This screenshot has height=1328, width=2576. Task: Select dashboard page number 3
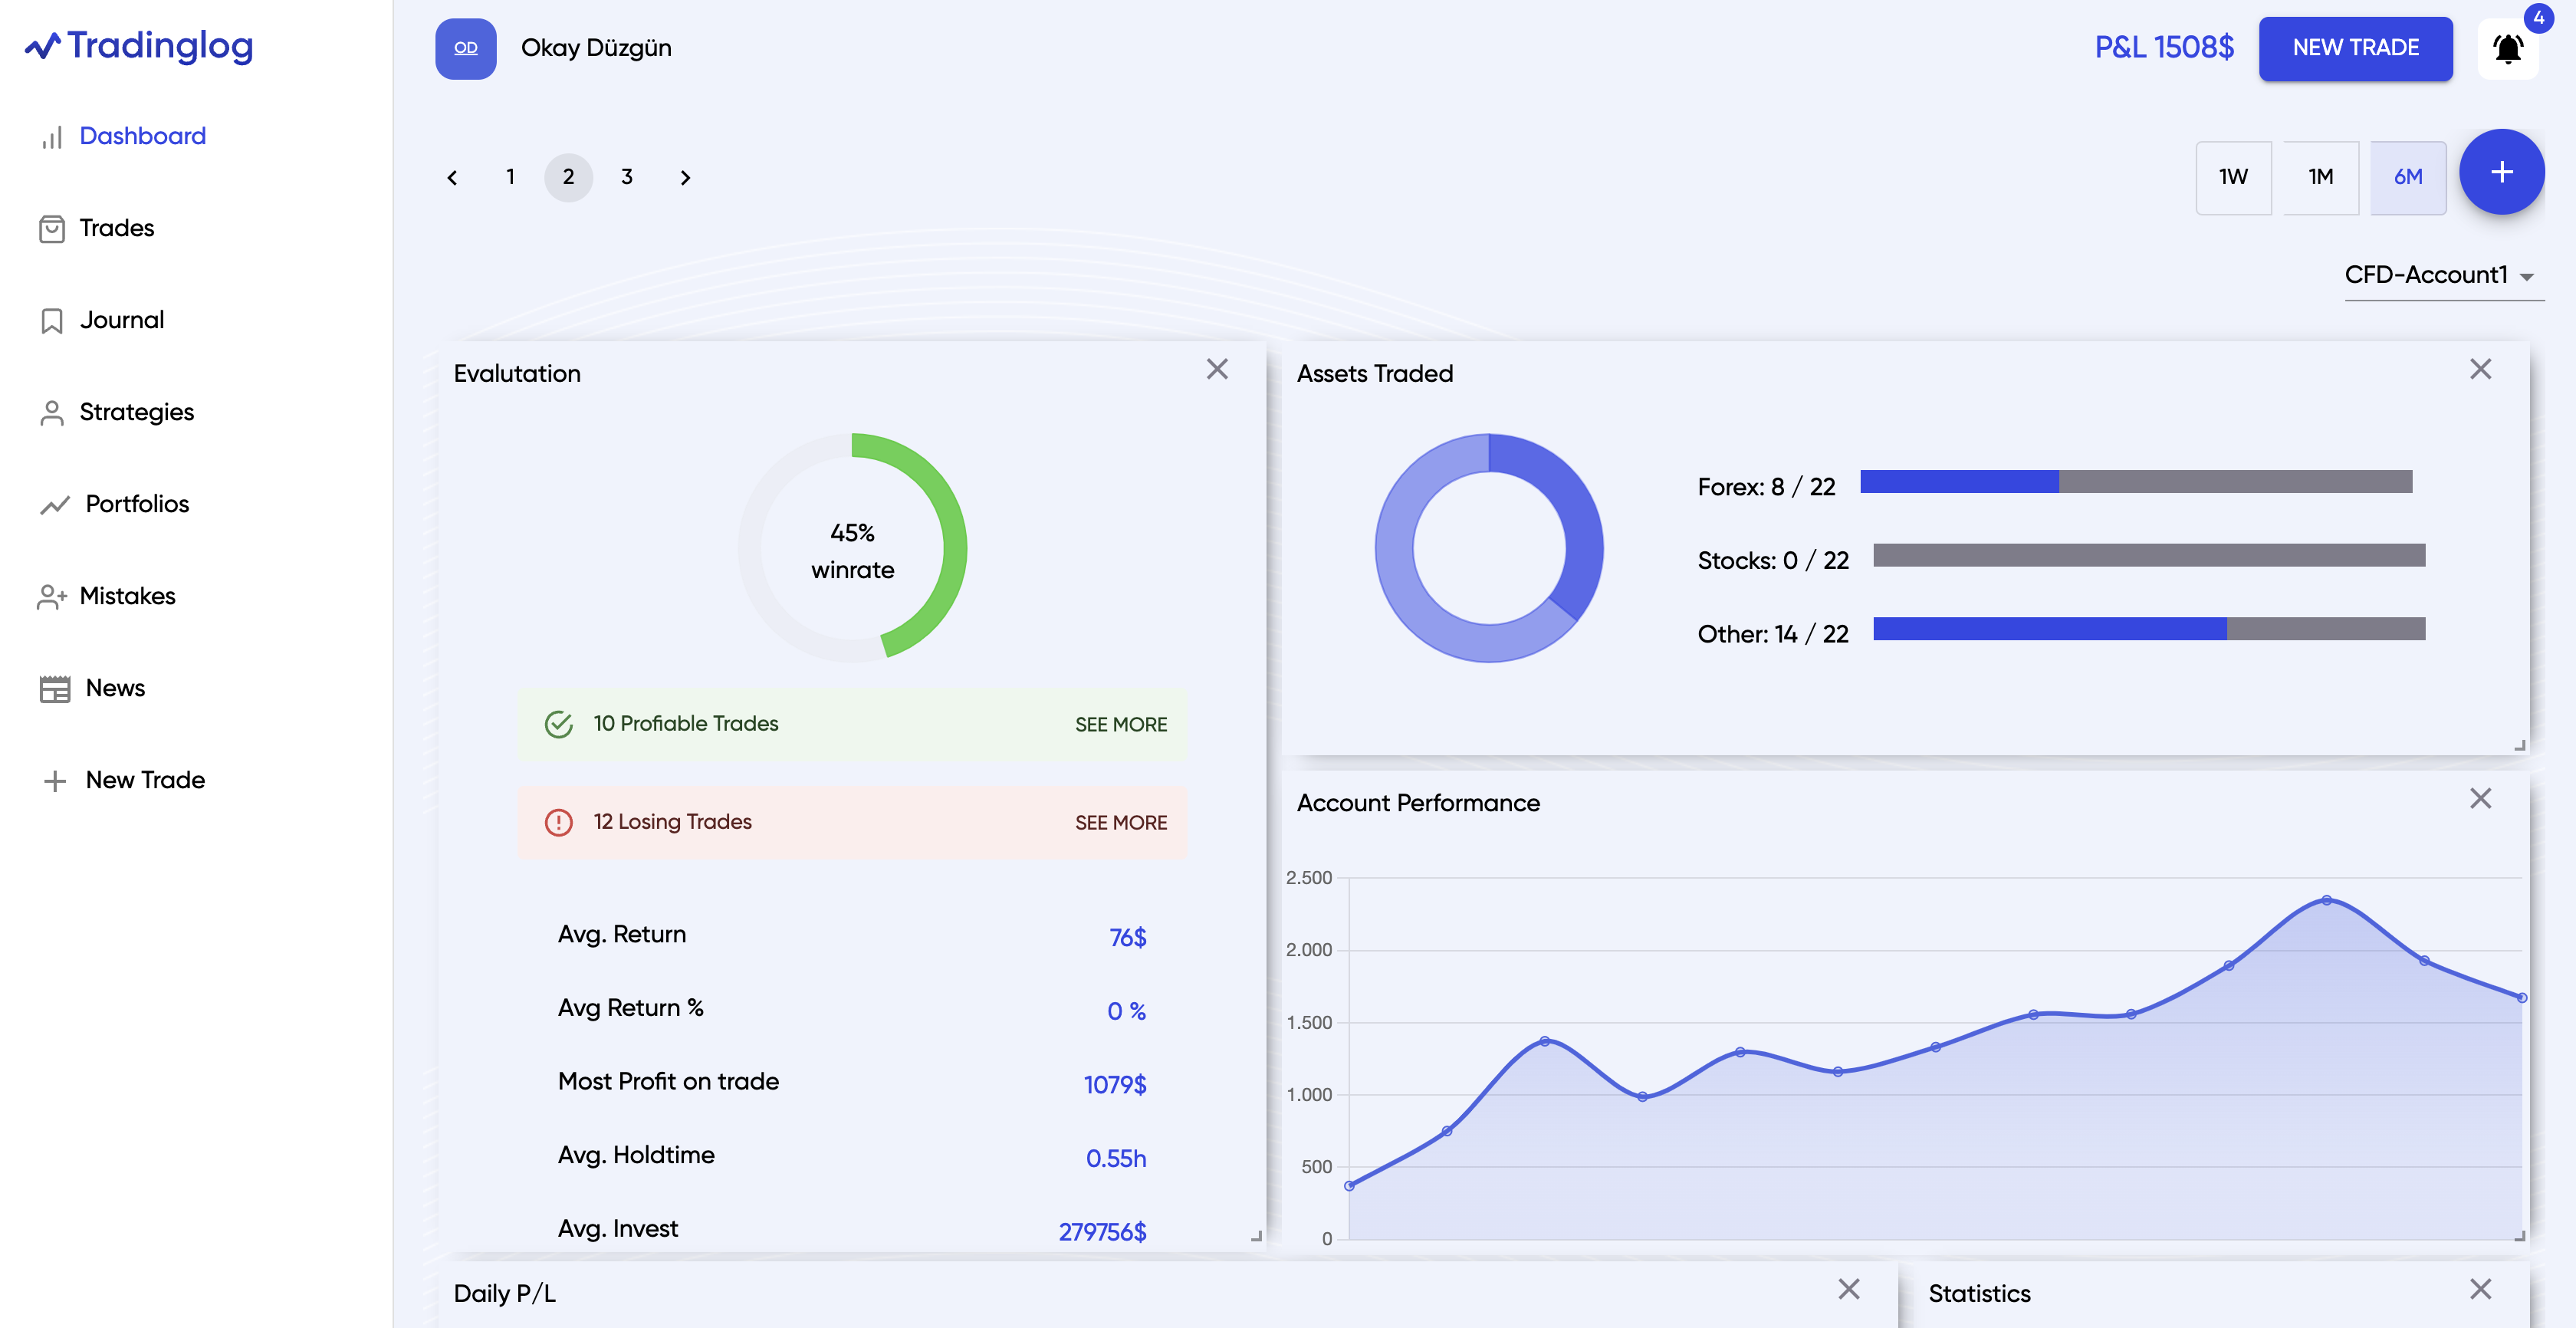[x=627, y=177]
